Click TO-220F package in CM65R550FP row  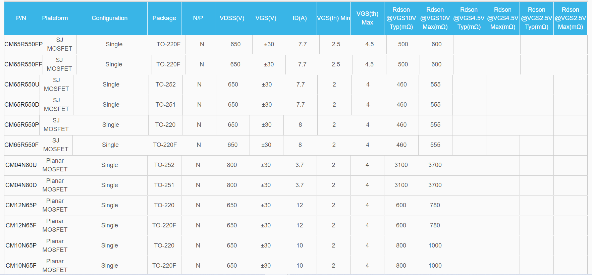coord(168,44)
